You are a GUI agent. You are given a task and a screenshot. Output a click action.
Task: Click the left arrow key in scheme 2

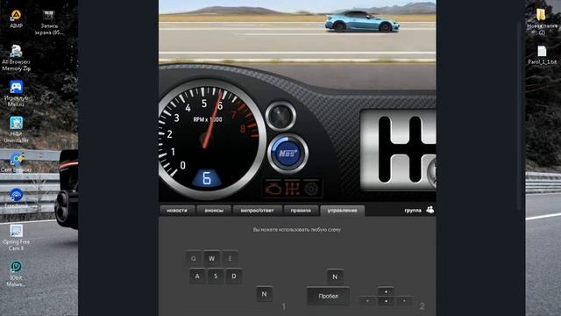(x=368, y=301)
